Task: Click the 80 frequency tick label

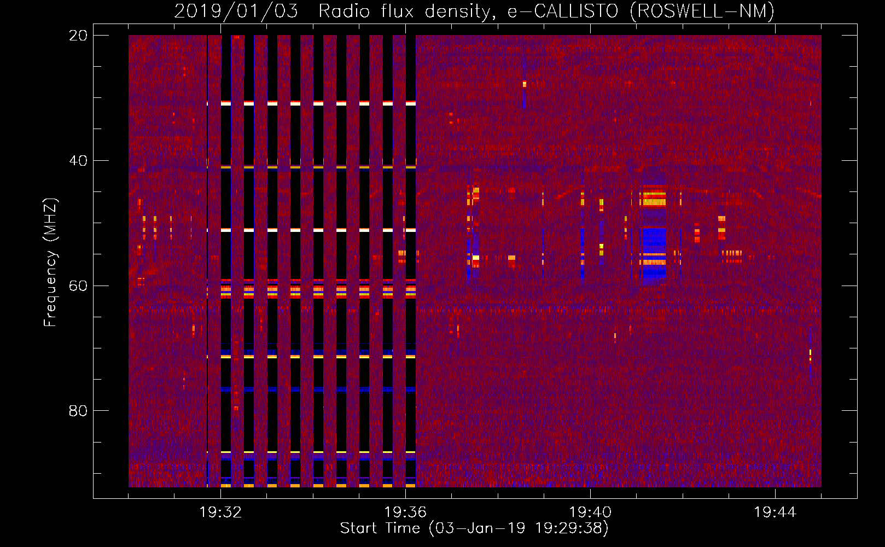Action: pos(78,411)
